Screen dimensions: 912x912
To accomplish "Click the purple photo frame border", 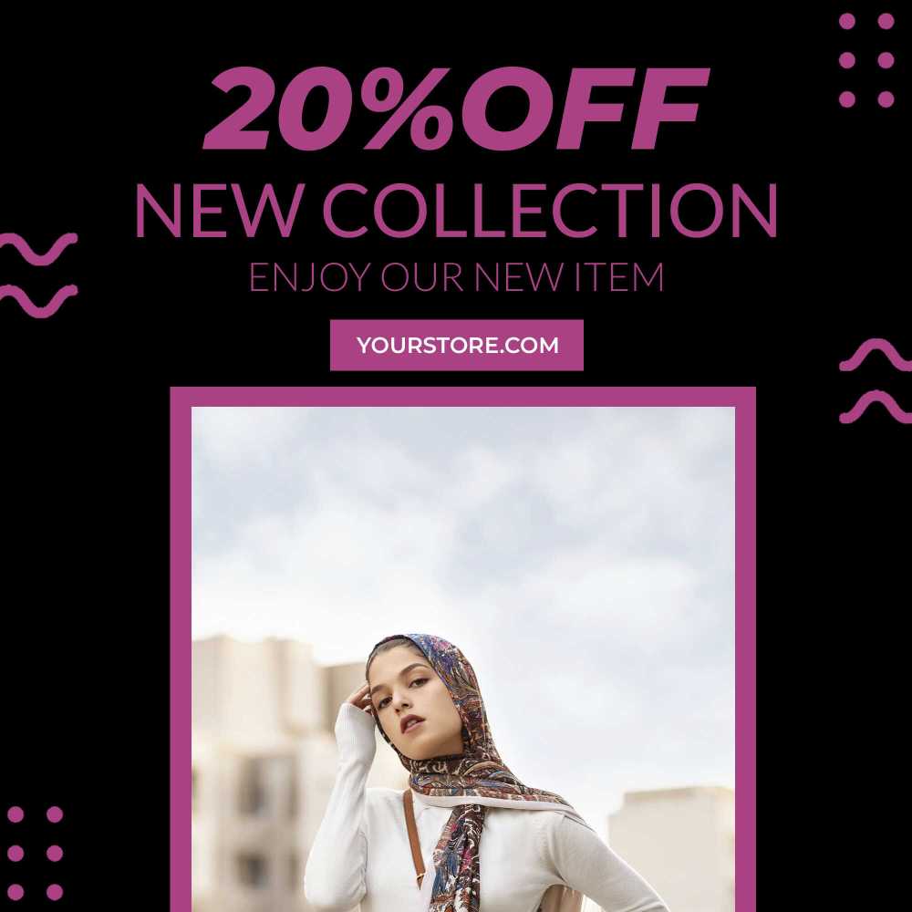I will pyautogui.click(x=463, y=397).
